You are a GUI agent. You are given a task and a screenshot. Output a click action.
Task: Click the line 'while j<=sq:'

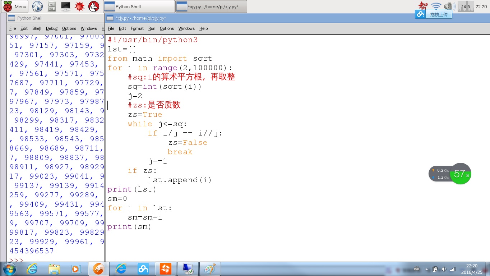(x=157, y=124)
